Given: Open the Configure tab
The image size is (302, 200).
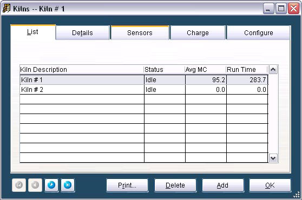Looking at the screenshot, I should click(259, 33).
